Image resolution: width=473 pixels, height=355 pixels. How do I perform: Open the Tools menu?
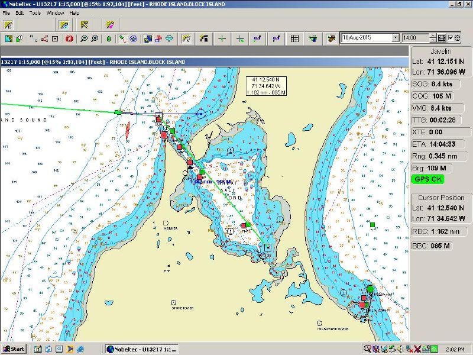pos(35,12)
